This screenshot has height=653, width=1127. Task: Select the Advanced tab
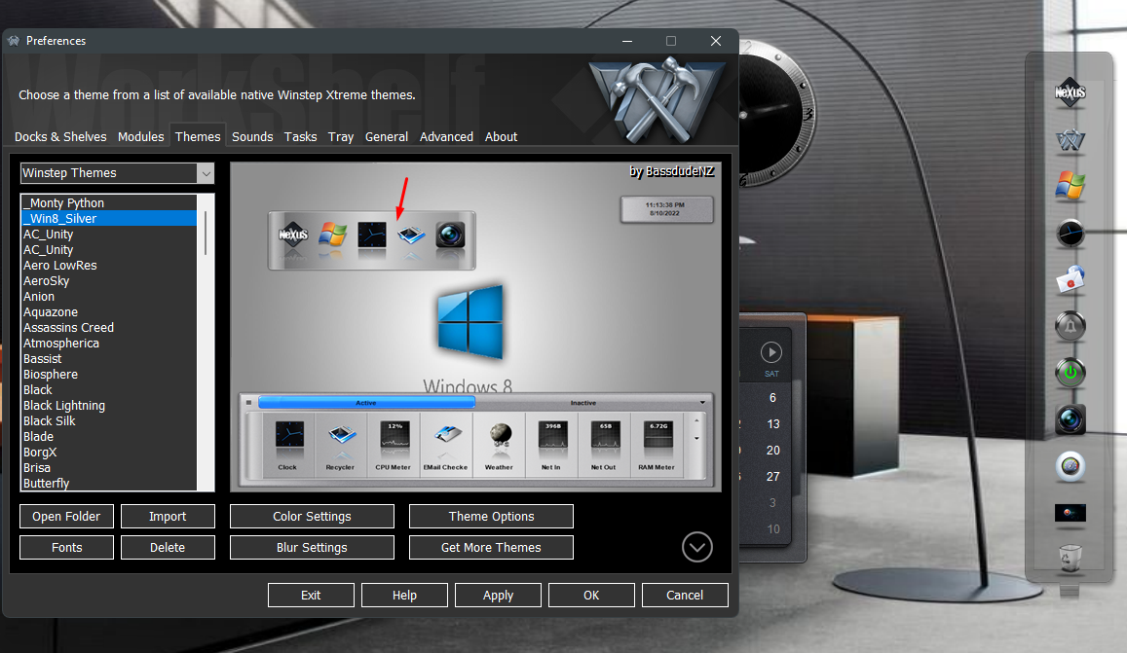click(446, 137)
